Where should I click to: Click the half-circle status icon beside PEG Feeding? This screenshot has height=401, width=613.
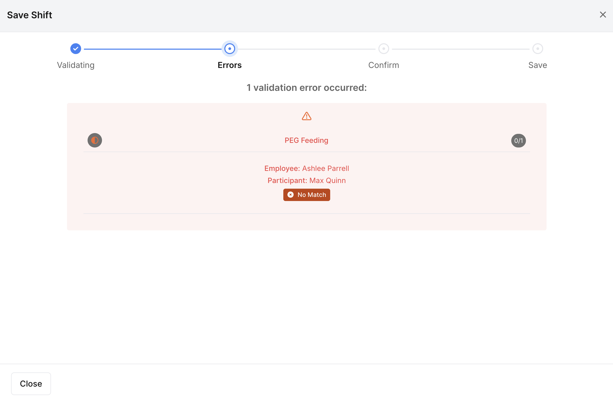point(95,140)
